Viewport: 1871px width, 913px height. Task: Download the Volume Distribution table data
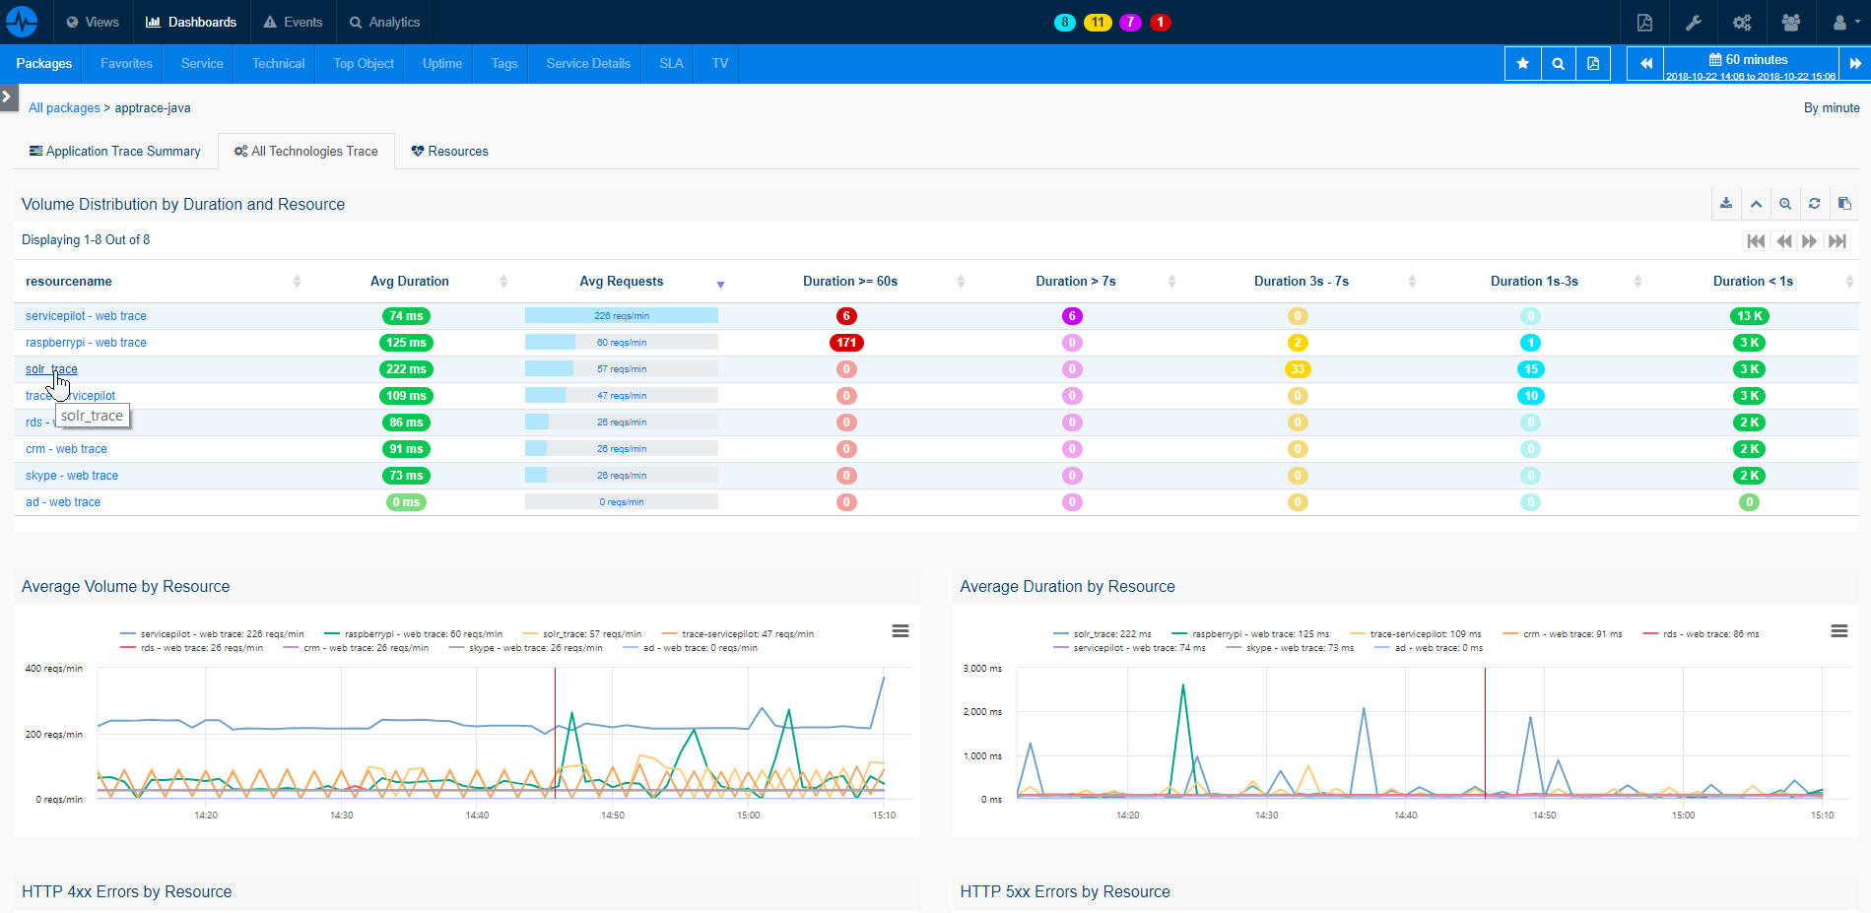pos(1726,204)
